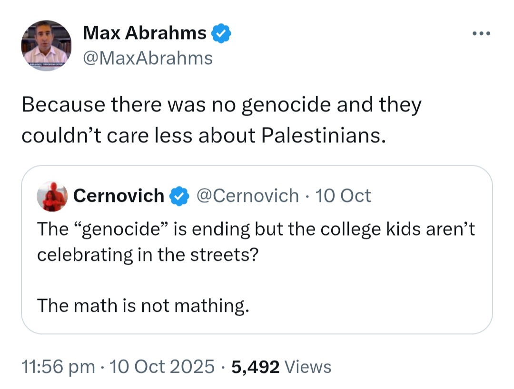Click the word Views in footer
The width and height of the screenshot is (514, 389).
coord(308,366)
